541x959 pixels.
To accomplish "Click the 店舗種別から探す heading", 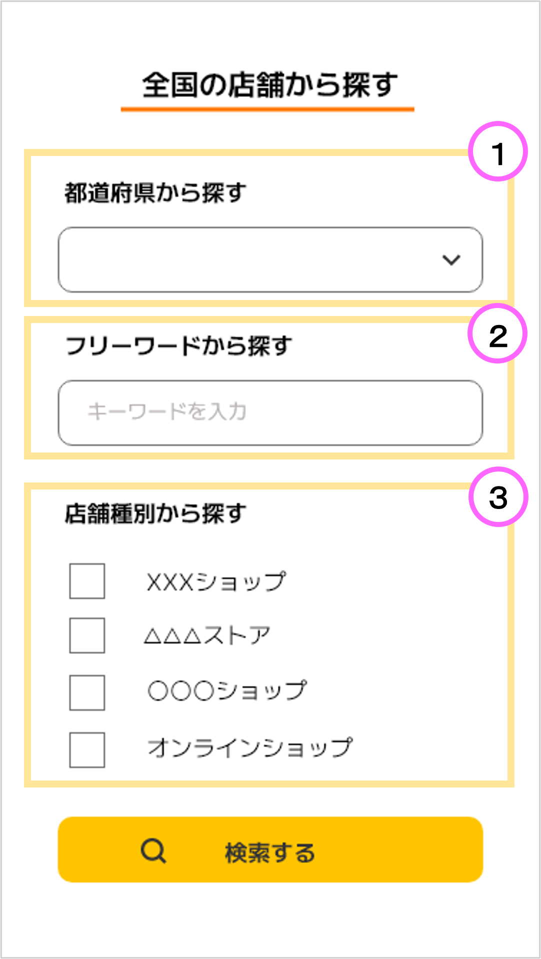I will [155, 513].
